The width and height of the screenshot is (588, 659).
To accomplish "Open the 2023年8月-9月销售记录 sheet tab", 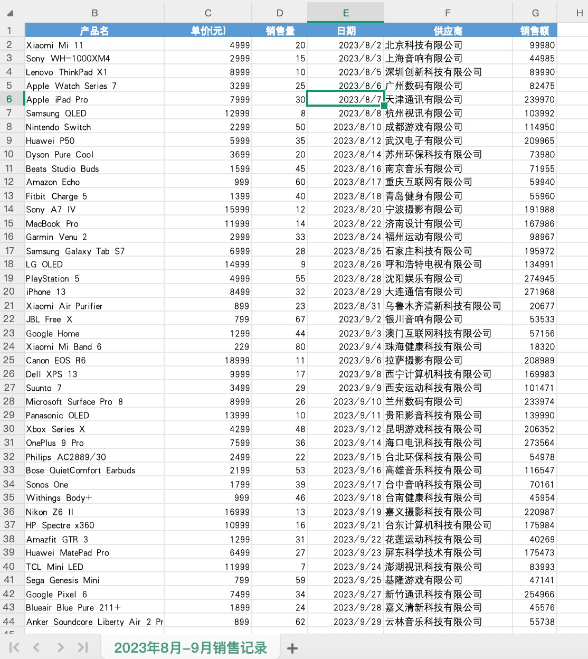I will (x=191, y=648).
